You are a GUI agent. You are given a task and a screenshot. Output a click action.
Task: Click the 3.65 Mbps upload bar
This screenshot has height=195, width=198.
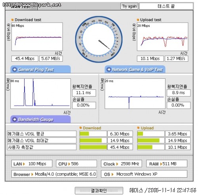click(151, 134)
